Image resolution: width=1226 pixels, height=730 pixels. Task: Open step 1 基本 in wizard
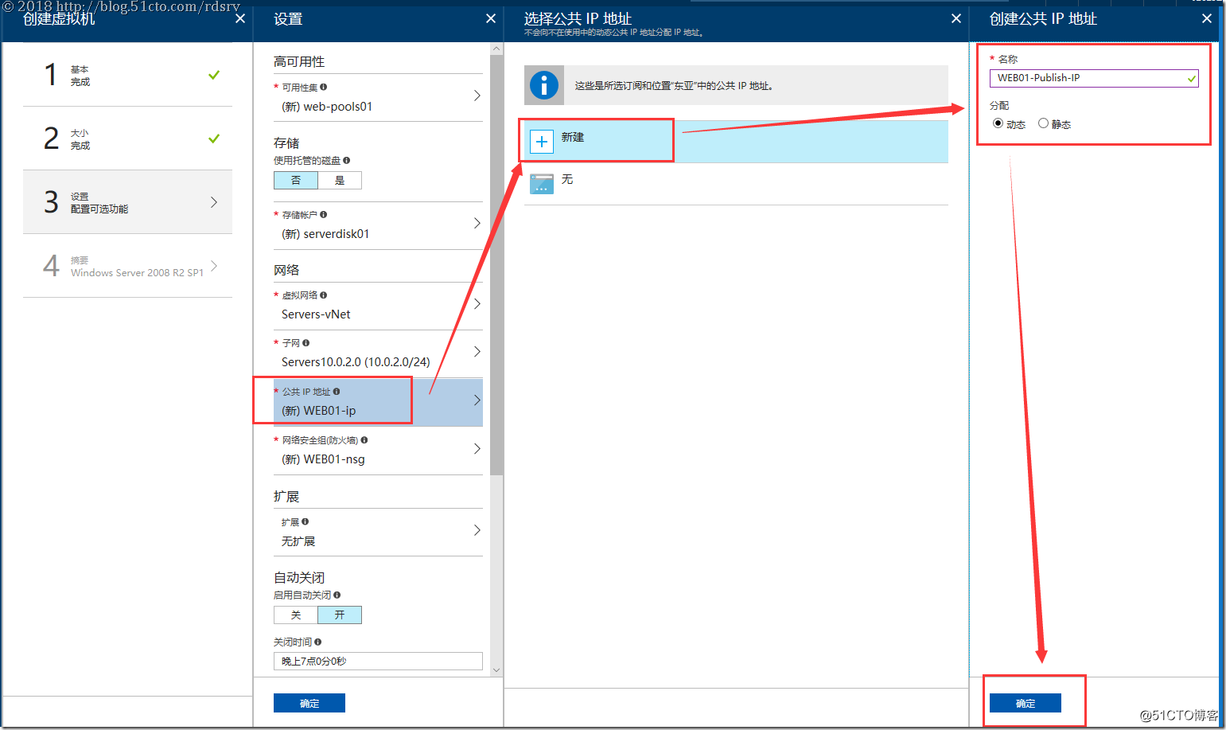coord(127,75)
